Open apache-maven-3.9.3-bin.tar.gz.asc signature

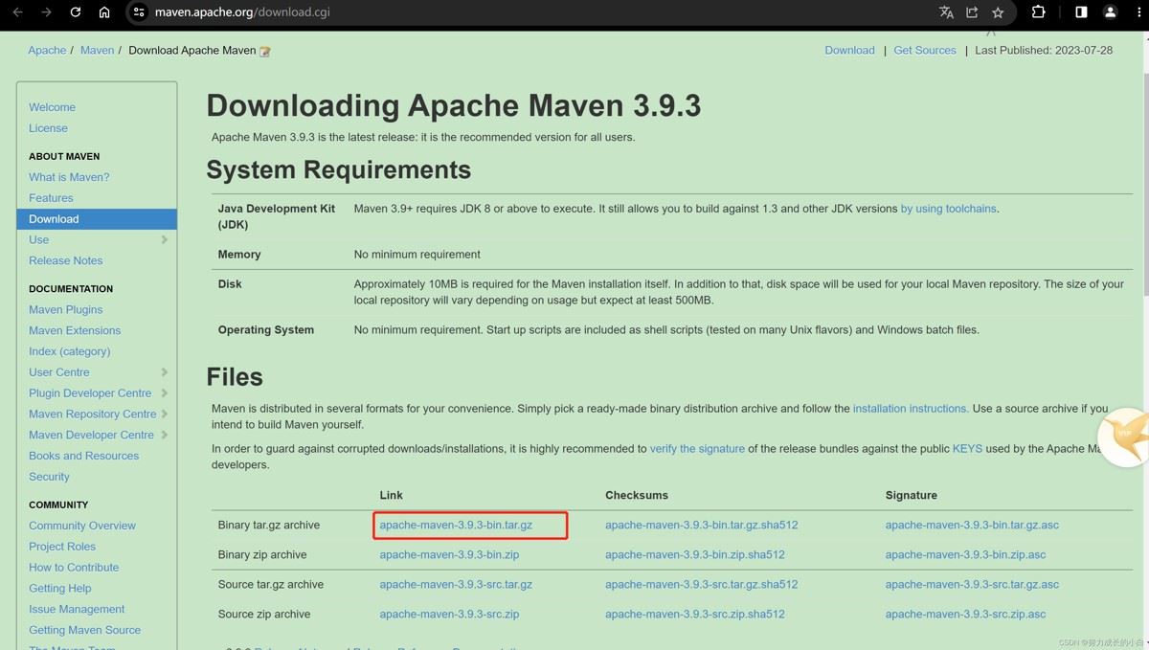pyautogui.click(x=972, y=526)
